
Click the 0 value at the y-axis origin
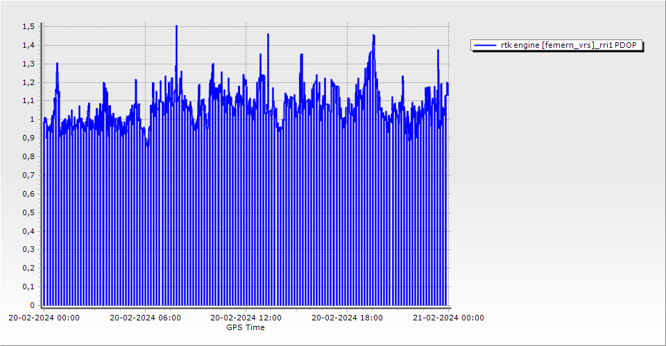31,305
